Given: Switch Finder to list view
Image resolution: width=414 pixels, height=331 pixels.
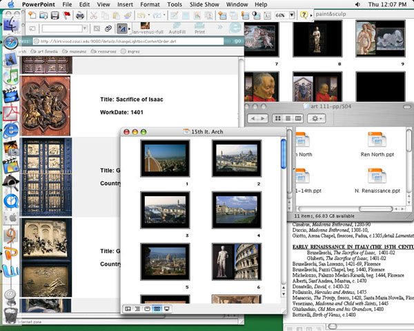Looking at the screenshot, I should [288, 118].
